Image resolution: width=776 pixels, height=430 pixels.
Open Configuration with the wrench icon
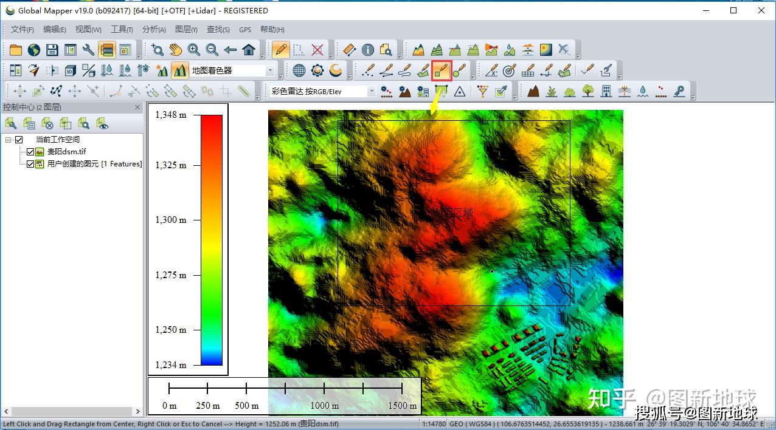(88, 50)
